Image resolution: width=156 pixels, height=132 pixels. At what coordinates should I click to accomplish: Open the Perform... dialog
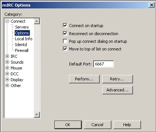84,79
